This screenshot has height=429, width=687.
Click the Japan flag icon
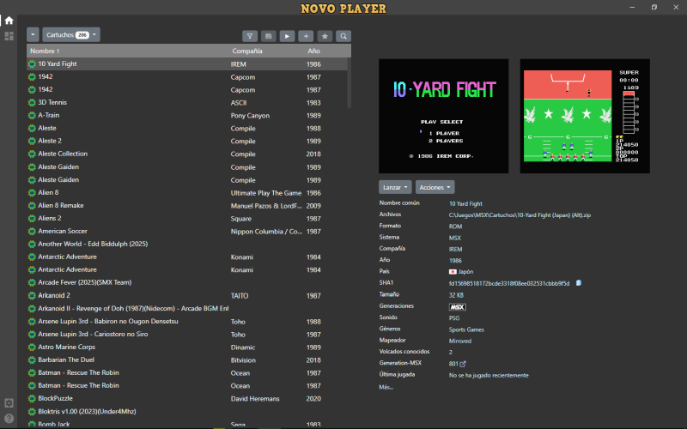point(453,272)
